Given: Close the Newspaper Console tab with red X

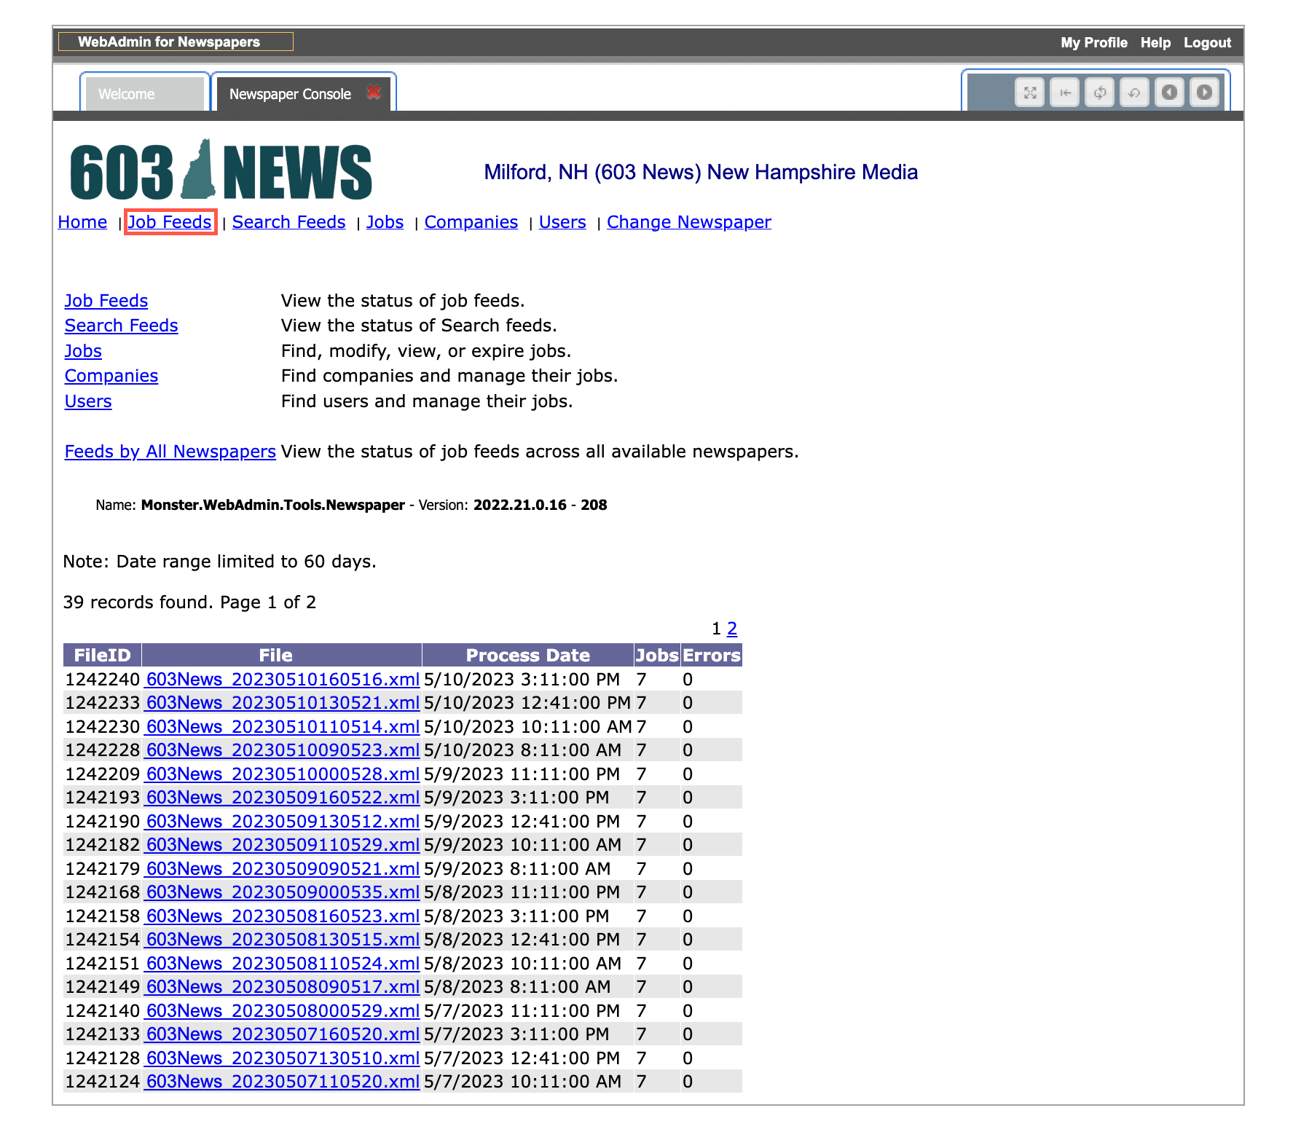Looking at the screenshot, I should click(374, 93).
